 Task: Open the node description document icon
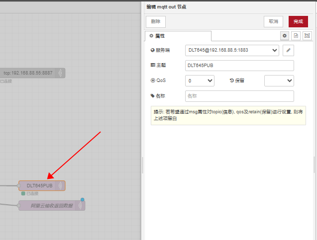(296, 36)
